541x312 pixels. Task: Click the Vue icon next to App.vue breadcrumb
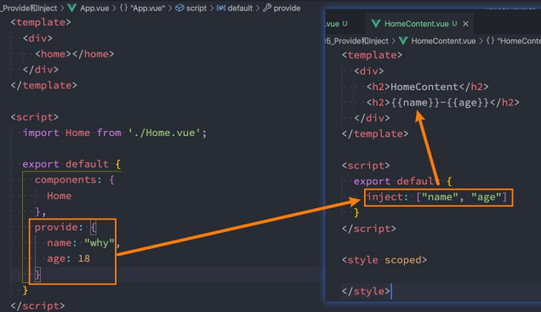tap(71, 8)
